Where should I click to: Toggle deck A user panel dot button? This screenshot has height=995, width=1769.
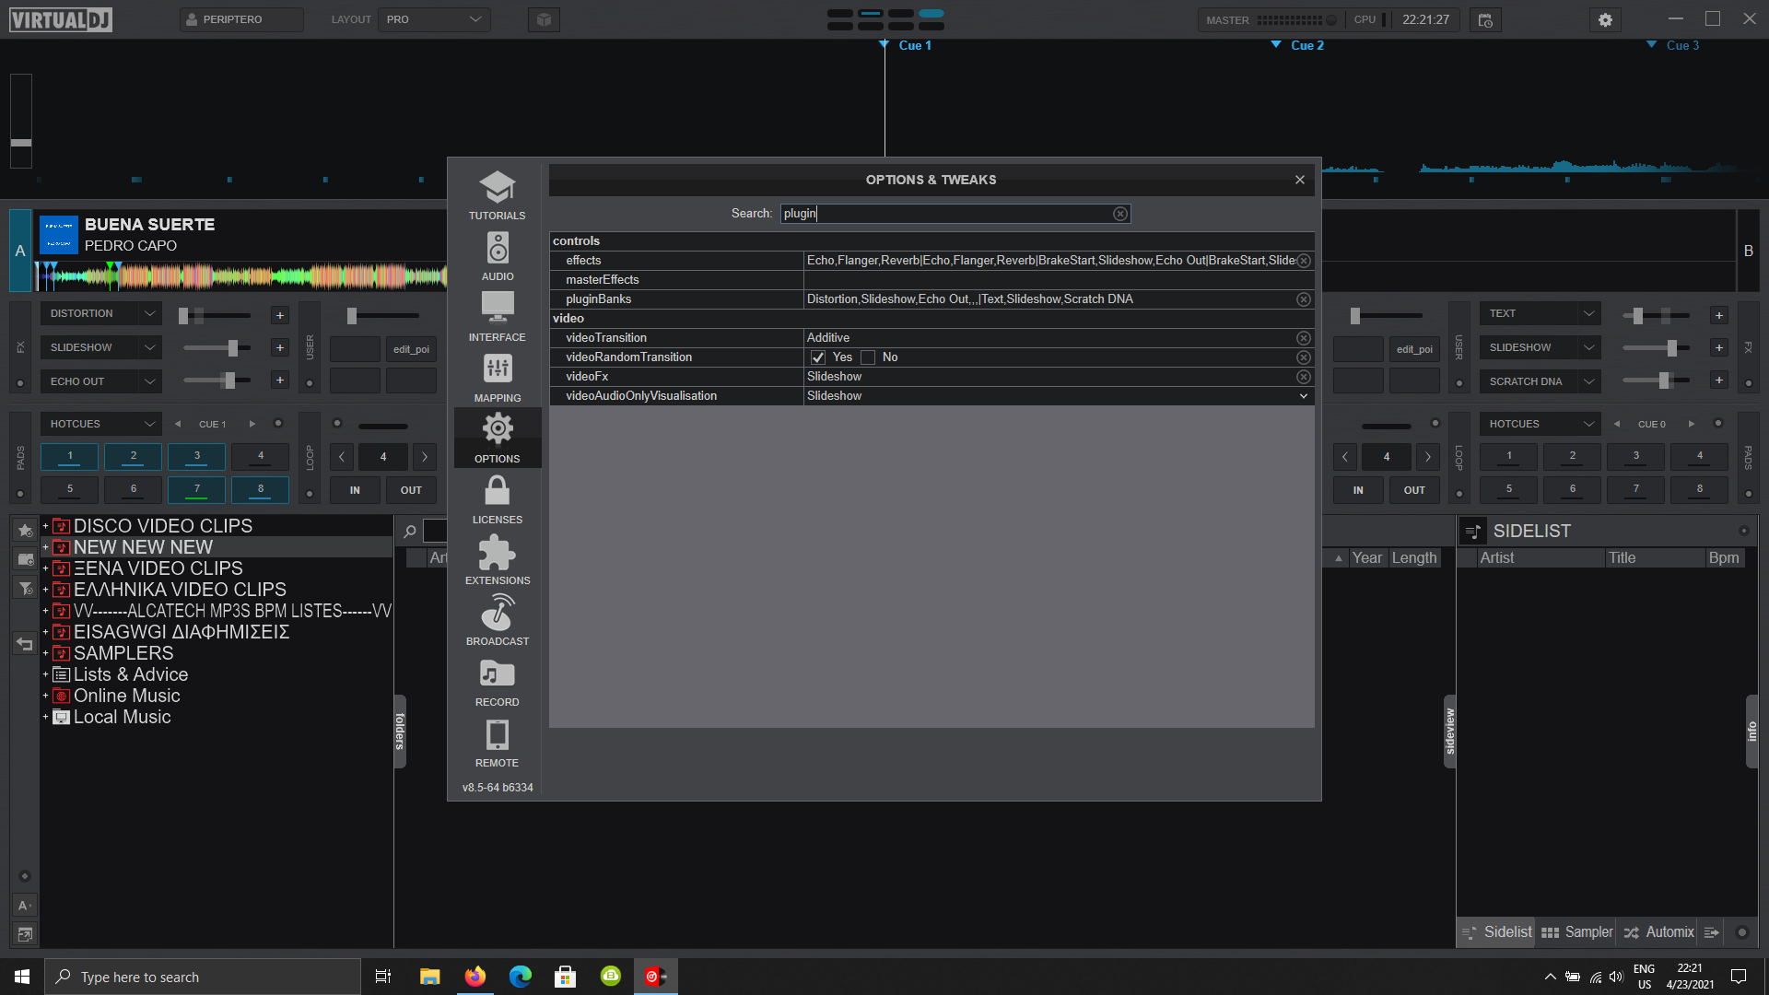tap(310, 383)
